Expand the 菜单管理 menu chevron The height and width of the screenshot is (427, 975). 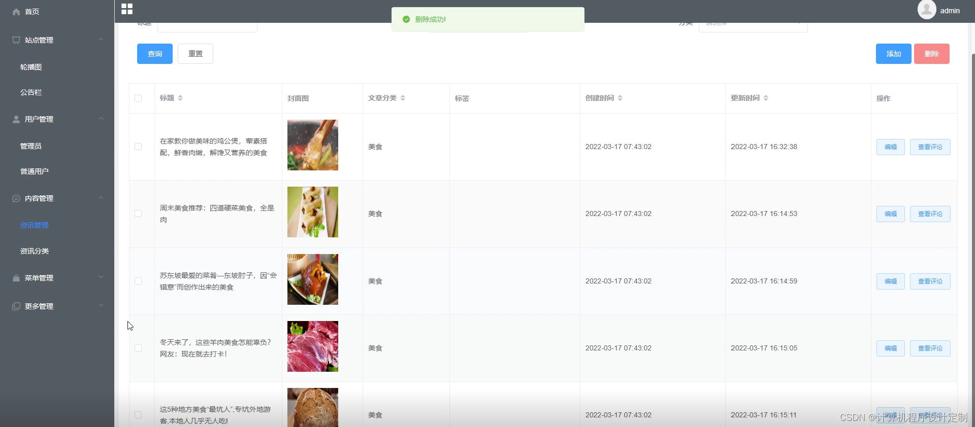tap(101, 277)
